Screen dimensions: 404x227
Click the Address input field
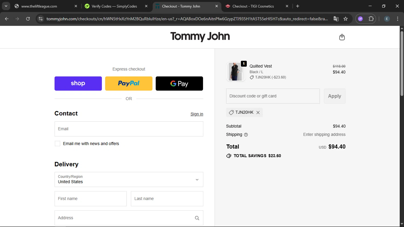tap(129, 218)
